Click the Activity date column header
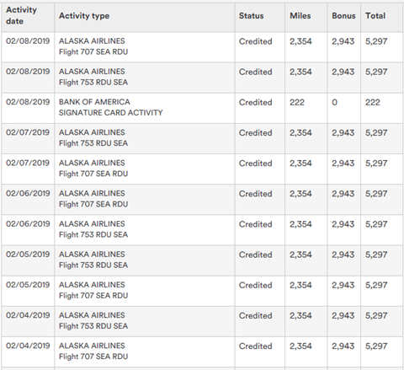The height and width of the screenshot is (370, 404). coord(21,15)
